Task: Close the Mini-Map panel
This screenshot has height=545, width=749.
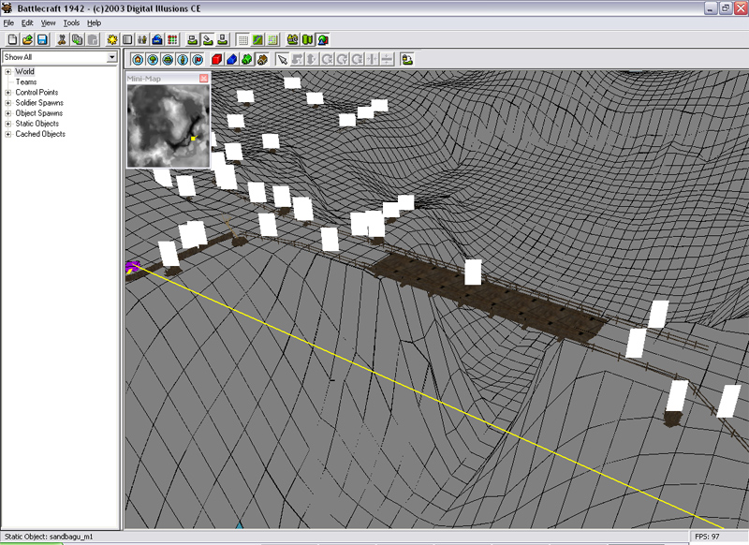Action: click(x=204, y=80)
